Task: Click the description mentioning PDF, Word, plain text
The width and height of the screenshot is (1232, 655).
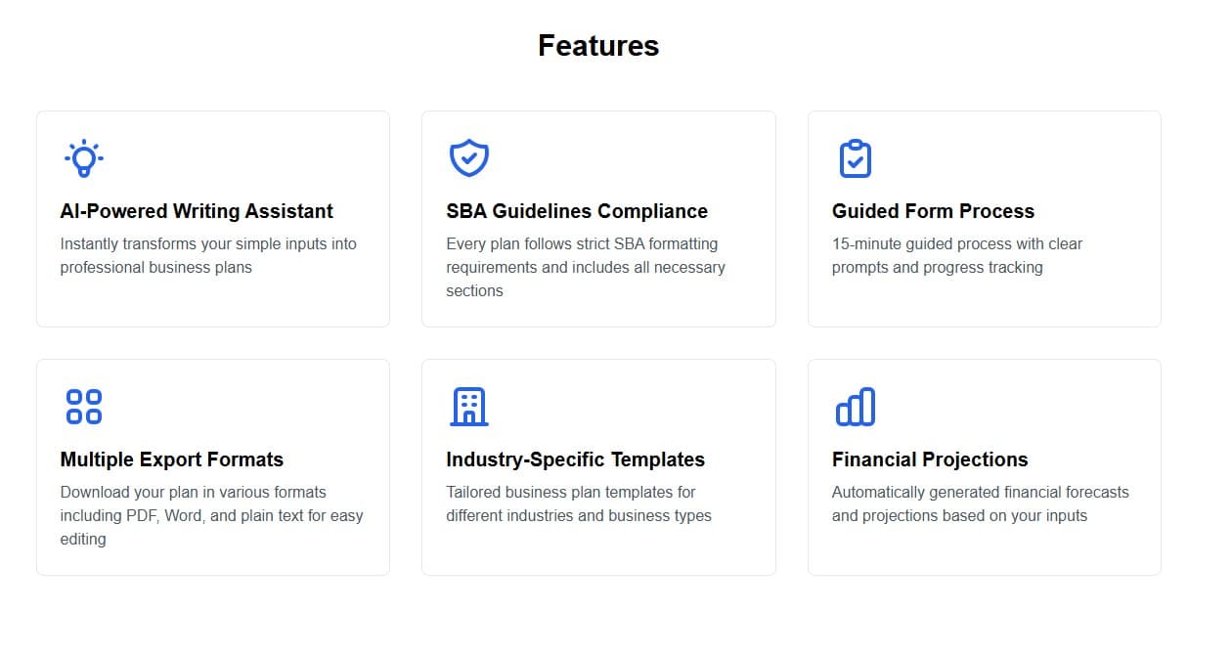Action: [x=211, y=515]
